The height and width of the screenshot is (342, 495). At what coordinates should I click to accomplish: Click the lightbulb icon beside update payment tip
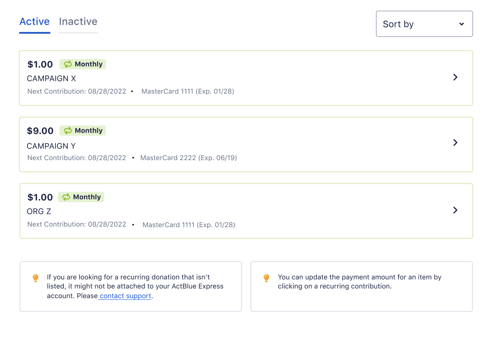tap(266, 278)
